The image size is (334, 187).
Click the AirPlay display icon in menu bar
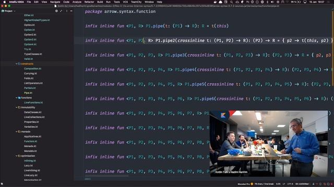(305, 2)
